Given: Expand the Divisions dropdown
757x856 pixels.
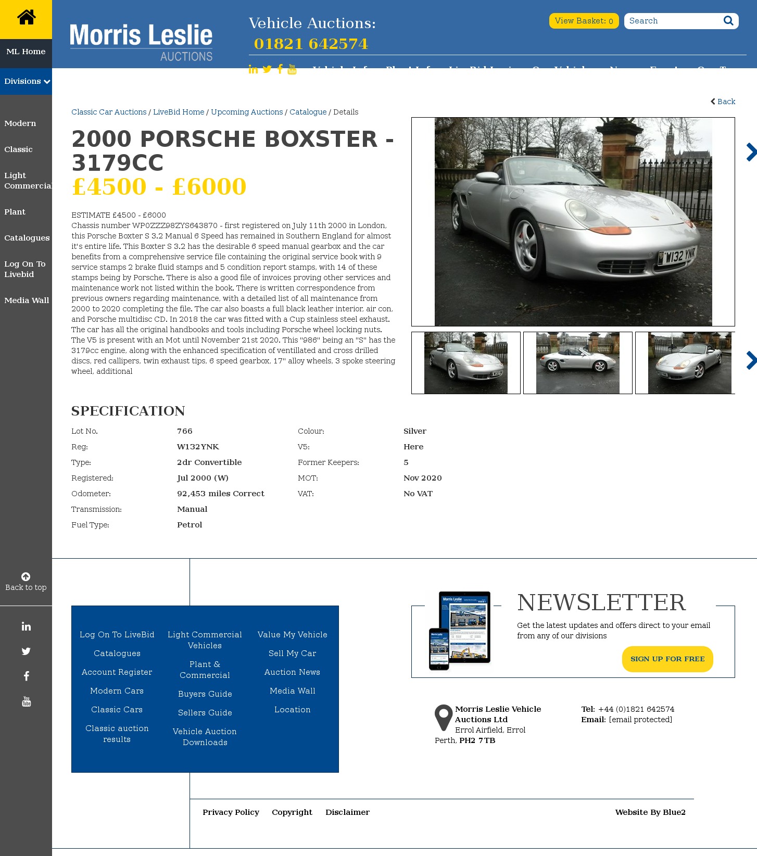Looking at the screenshot, I should (x=26, y=81).
